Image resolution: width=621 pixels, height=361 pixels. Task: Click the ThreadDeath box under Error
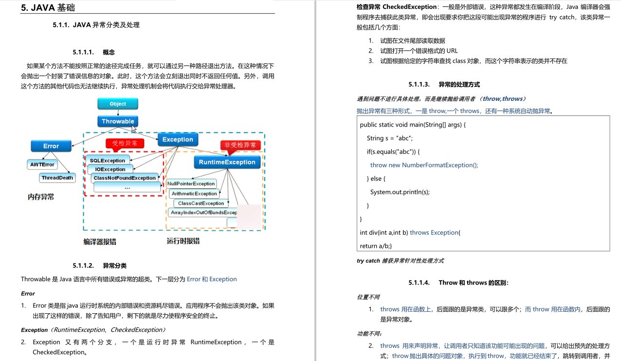[57, 178]
